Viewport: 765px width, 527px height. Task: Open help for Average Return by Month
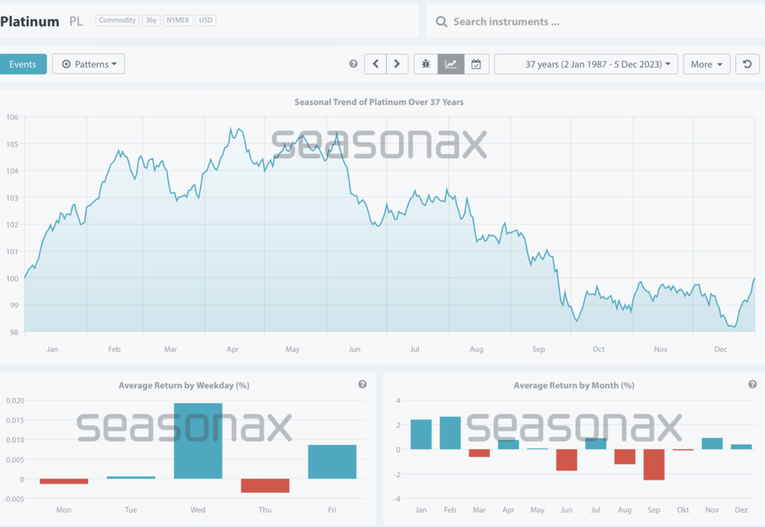pyautogui.click(x=752, y=384)
